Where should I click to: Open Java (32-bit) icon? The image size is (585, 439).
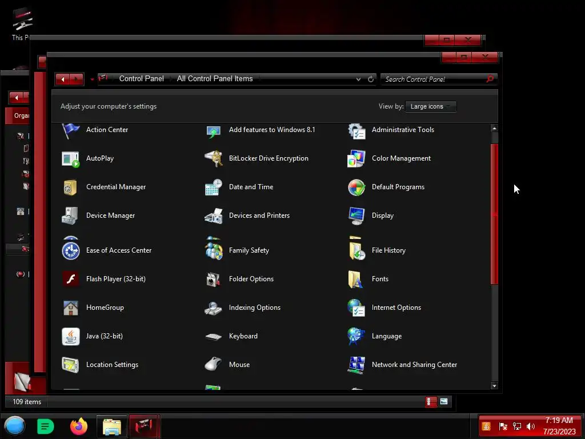[70, 336]
